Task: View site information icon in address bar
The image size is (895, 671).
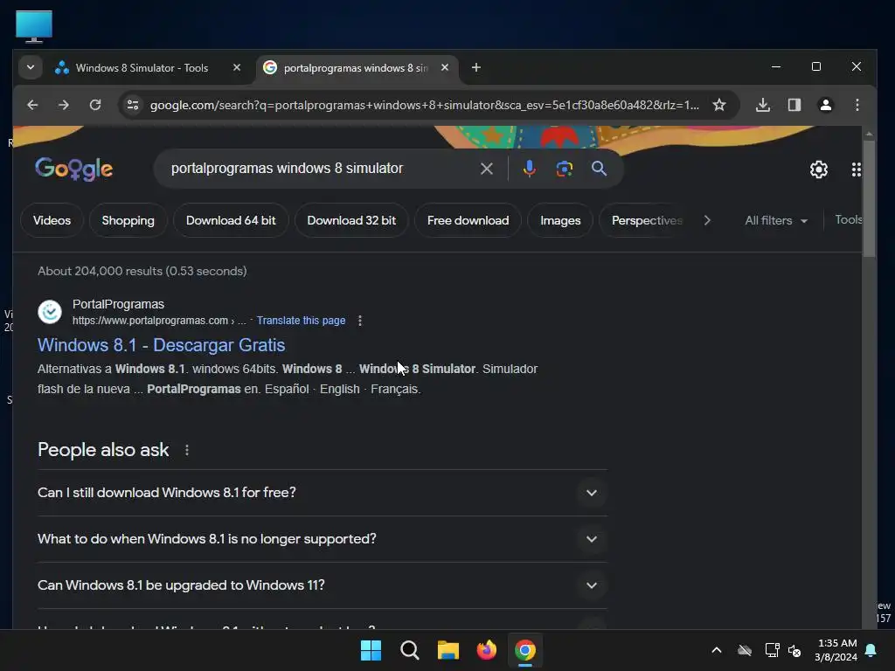Action: (x=133, y=105)
